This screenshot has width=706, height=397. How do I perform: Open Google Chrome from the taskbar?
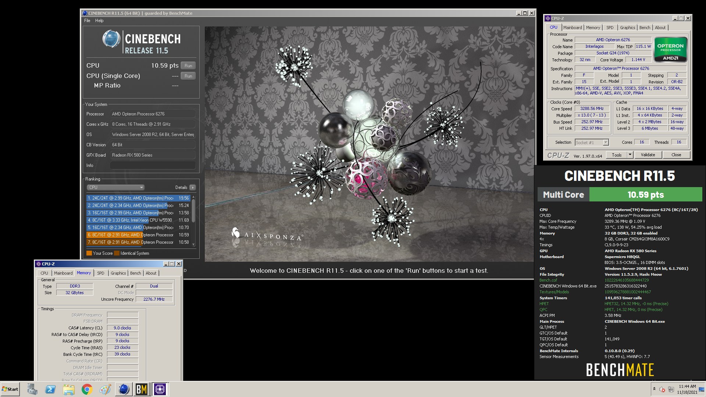click(x=87, y=389)
